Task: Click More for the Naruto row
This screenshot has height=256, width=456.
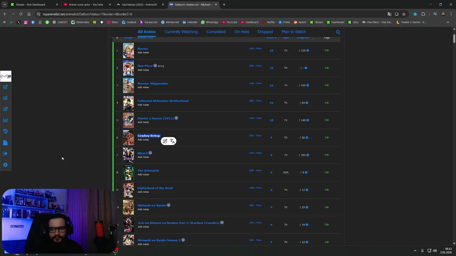Action: [x=259, y=48]
